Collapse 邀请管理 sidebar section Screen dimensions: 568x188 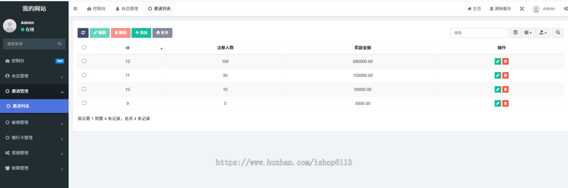pyautogui.click(x=34, y=91)
